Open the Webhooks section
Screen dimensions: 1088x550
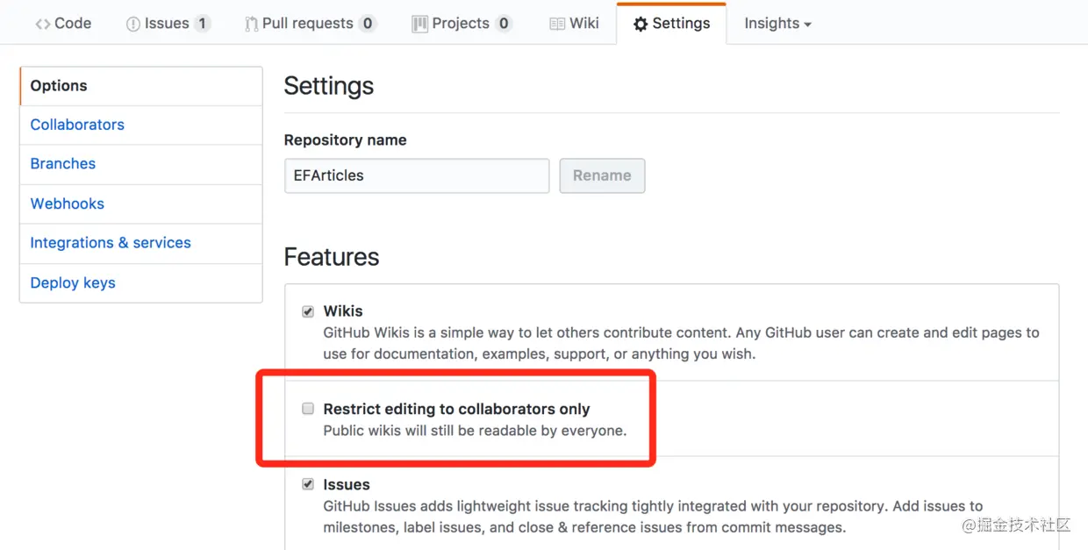(140, 204)
